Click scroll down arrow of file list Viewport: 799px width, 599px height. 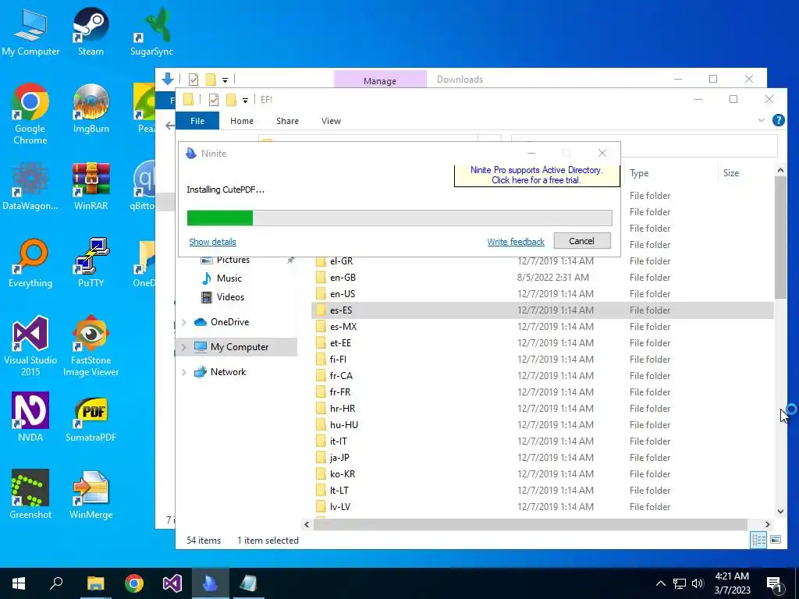[780, 512]
